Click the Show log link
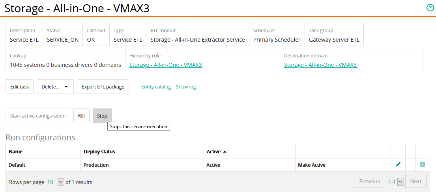Image resolution: width=436 pixels, height=195 pixels. 186,87
